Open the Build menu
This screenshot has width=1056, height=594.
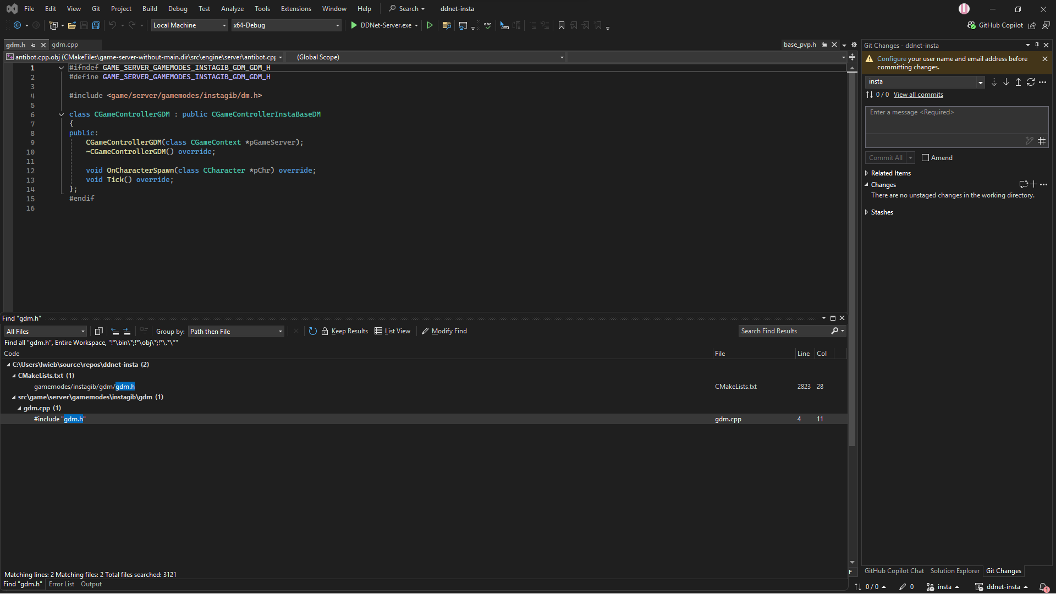pyautogui.click(x=150, y=9)
